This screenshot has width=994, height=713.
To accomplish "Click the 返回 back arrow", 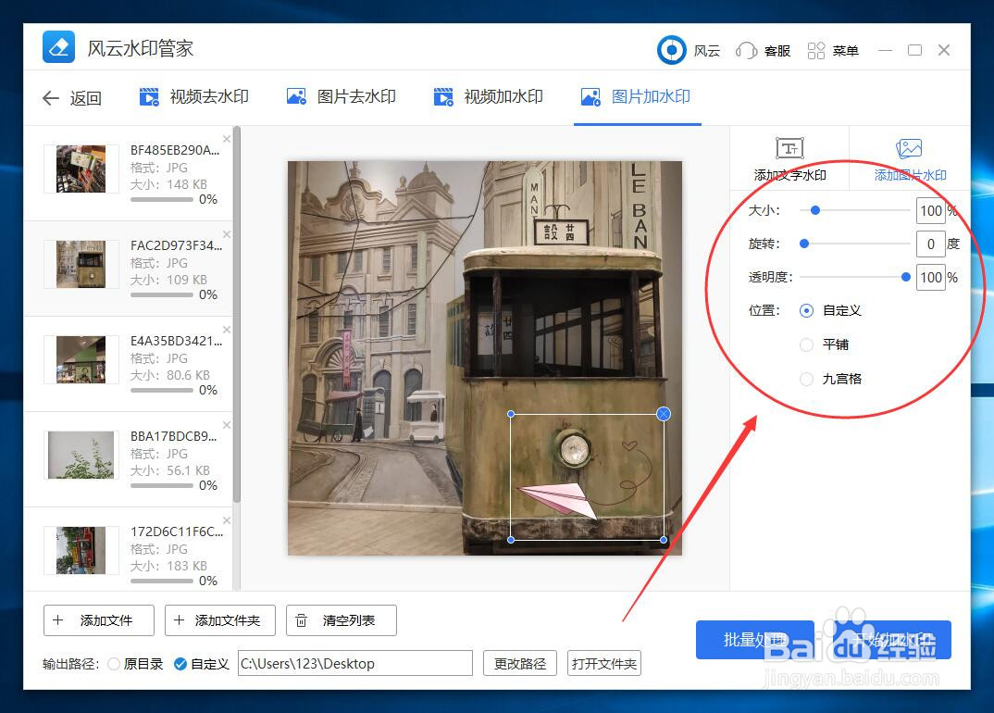I will click(x=52, y=97).
